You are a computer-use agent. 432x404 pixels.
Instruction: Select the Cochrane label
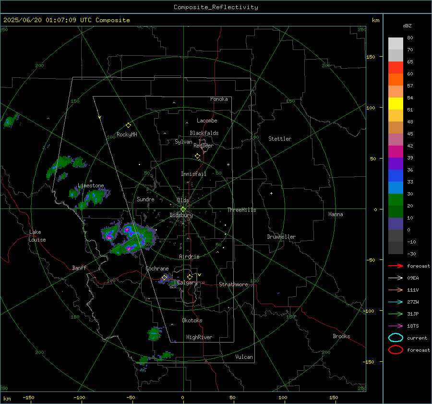tap(157, 269)
